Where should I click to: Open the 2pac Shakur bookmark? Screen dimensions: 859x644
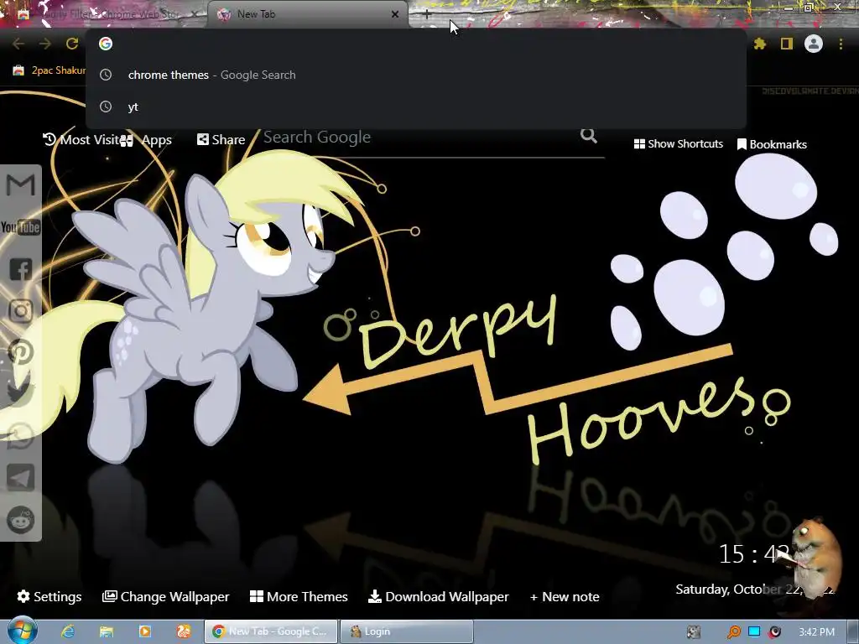(x=49, y=70)
